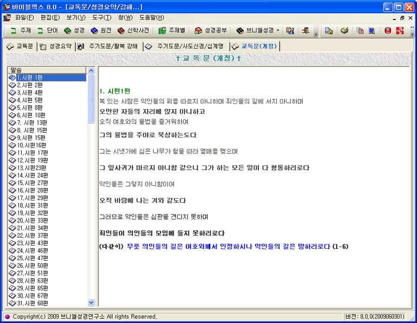Expand the first toolbar overflow chevron
The image size is (417, 323).
[316, 34]
